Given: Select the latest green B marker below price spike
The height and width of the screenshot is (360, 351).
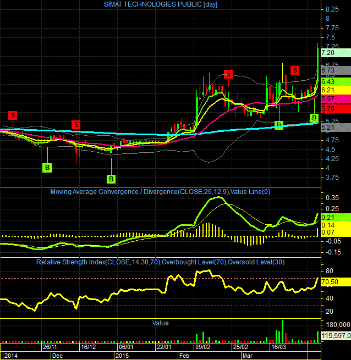Looking at the screenshot, I should [314, 118].
